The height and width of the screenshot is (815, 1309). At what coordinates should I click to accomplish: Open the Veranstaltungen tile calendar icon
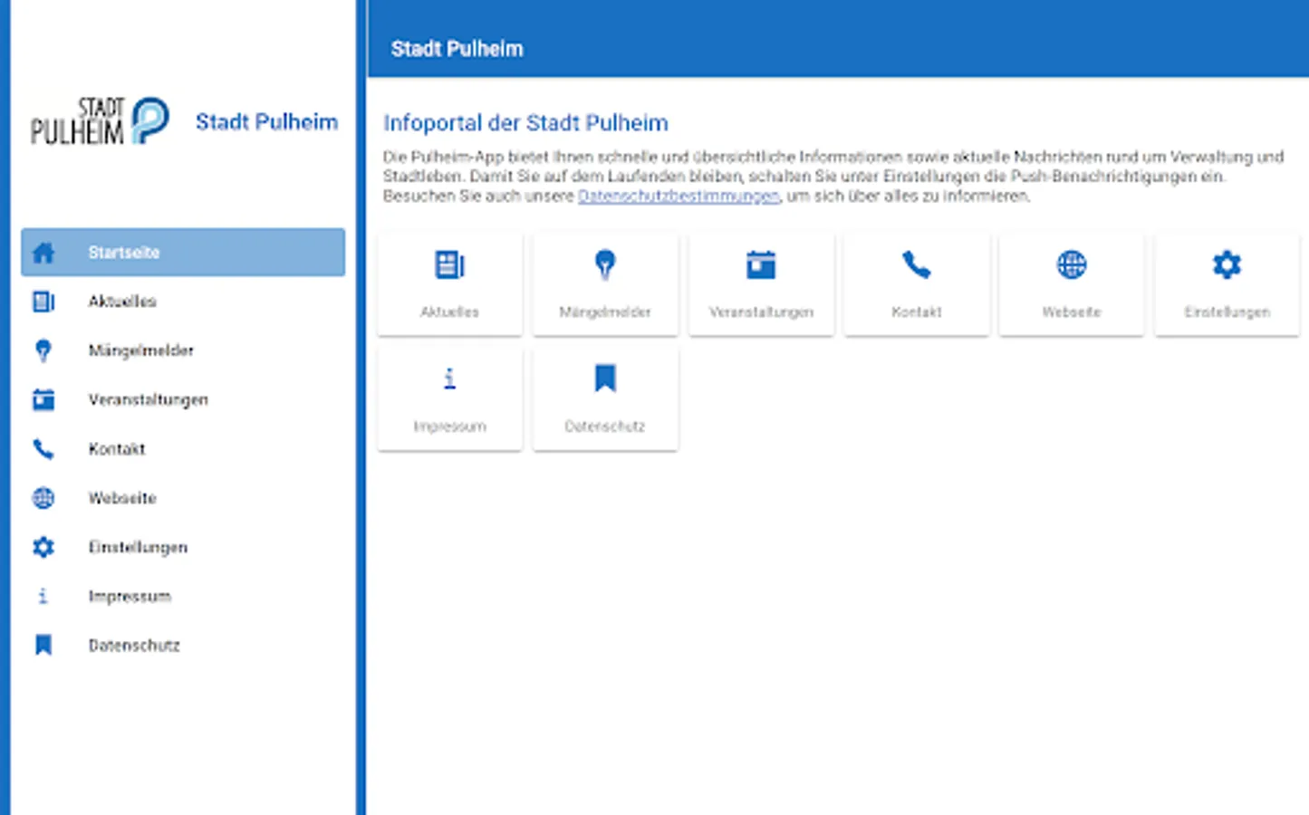point(761,265)
